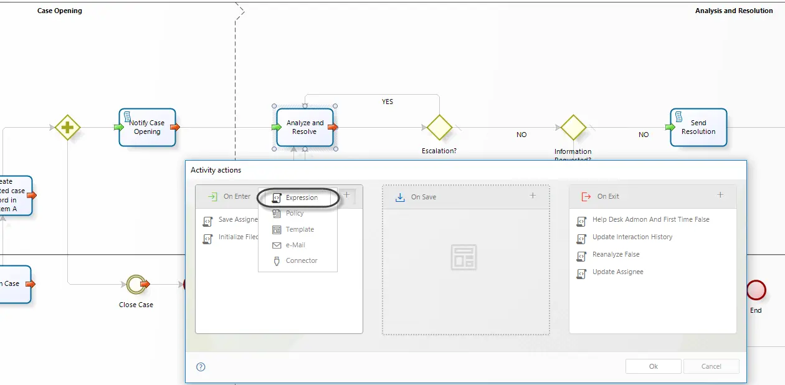Viewport: 785px width, 385px height.
Task: Select Connector from the action menu
Action: pos(302,260)
